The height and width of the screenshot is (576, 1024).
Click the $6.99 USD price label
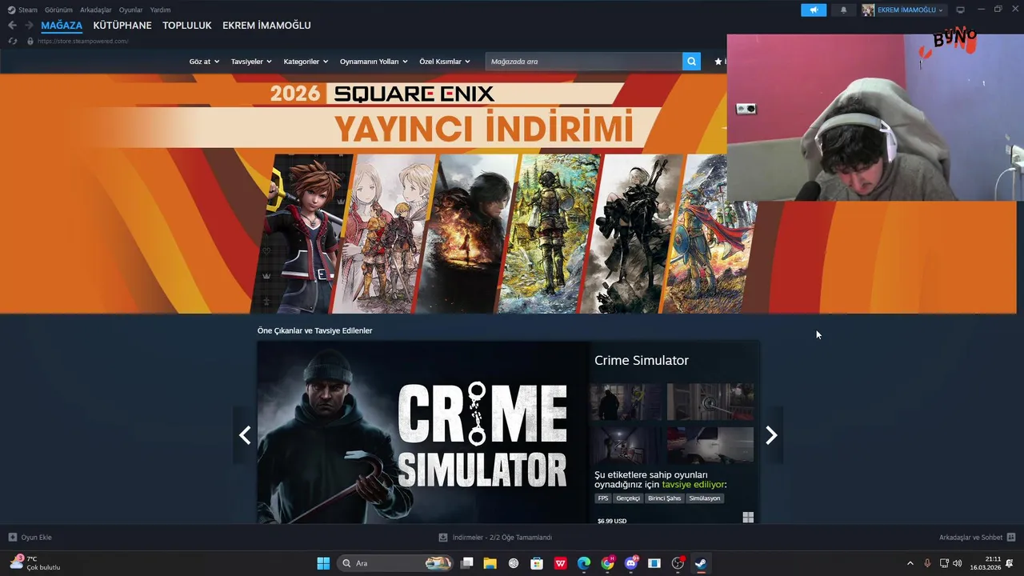[612, 521]
